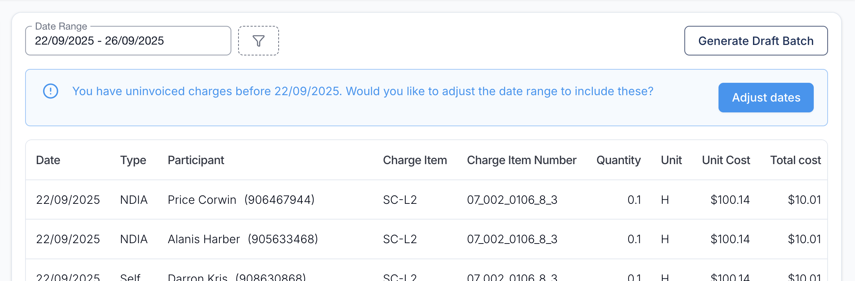Click Price Corwin's $10.01 total cost
855x281 pixels.
click(804, 200)
